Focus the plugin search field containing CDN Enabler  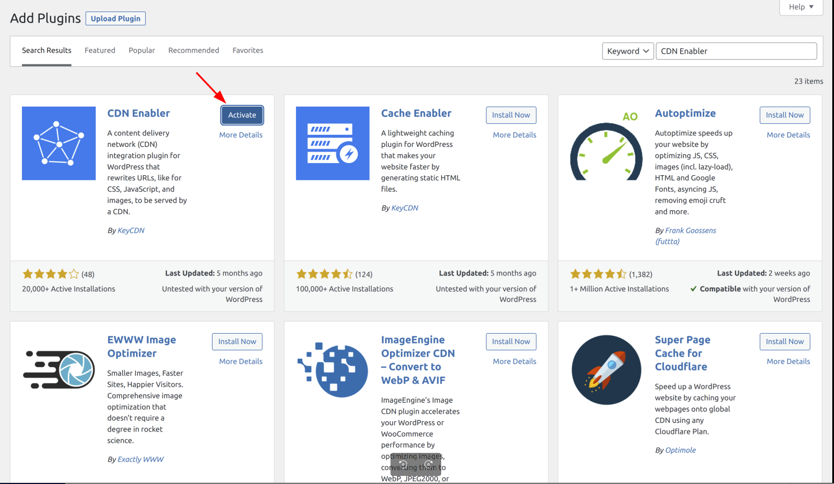point(736,51)
